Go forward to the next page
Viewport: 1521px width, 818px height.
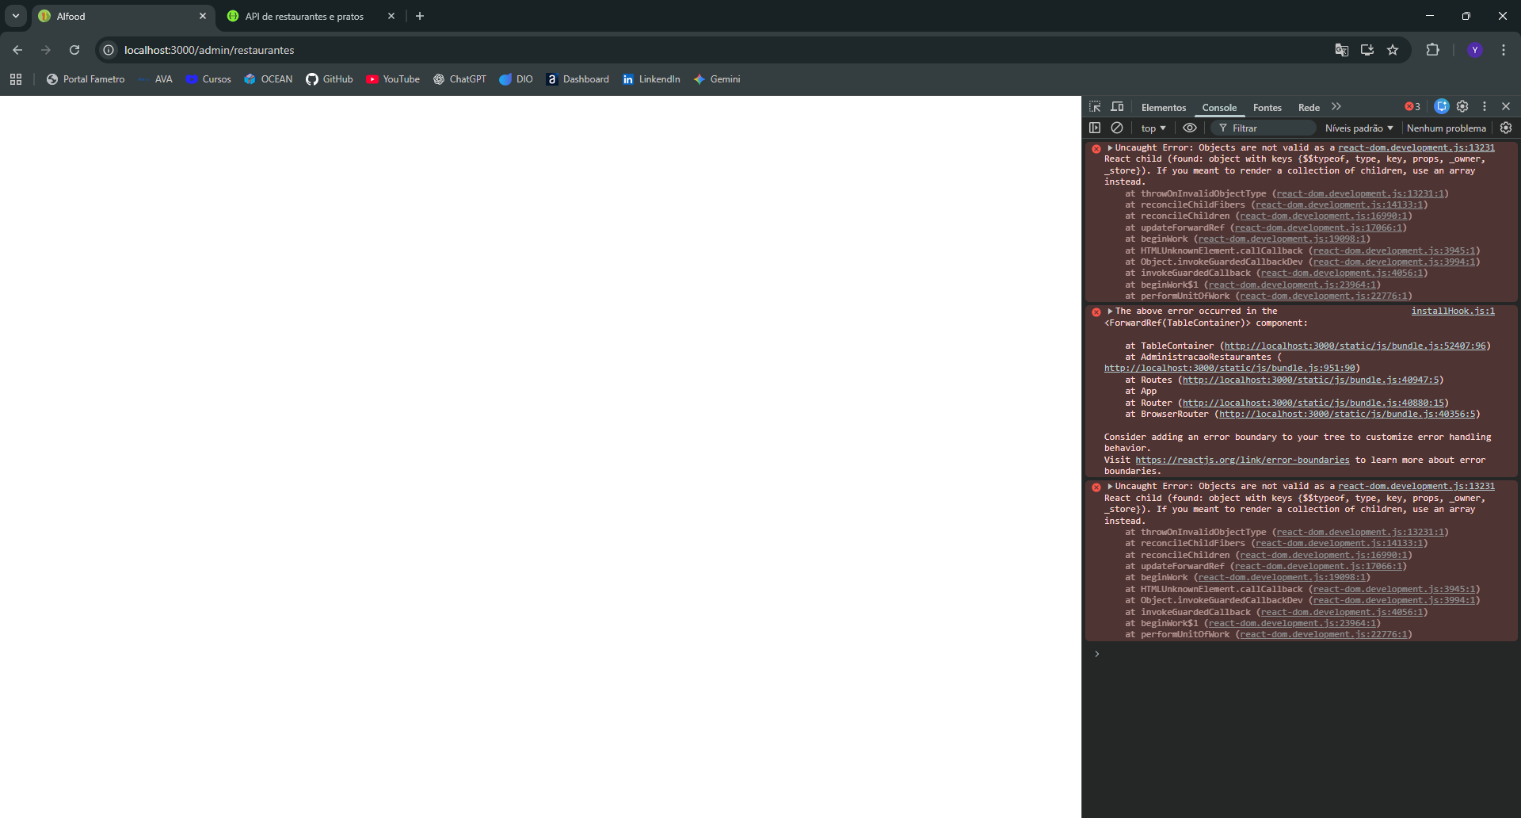[x=46, y=50]
